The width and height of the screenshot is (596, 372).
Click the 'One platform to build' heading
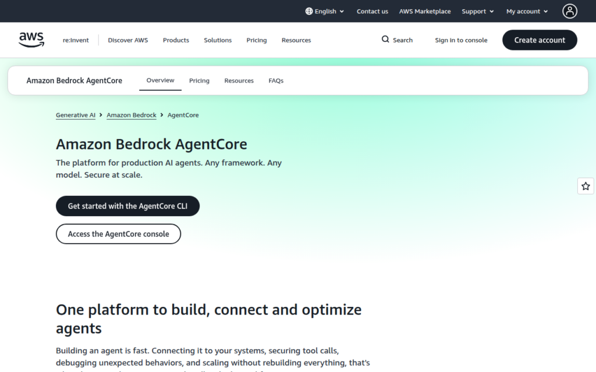(x=209, y=319)
